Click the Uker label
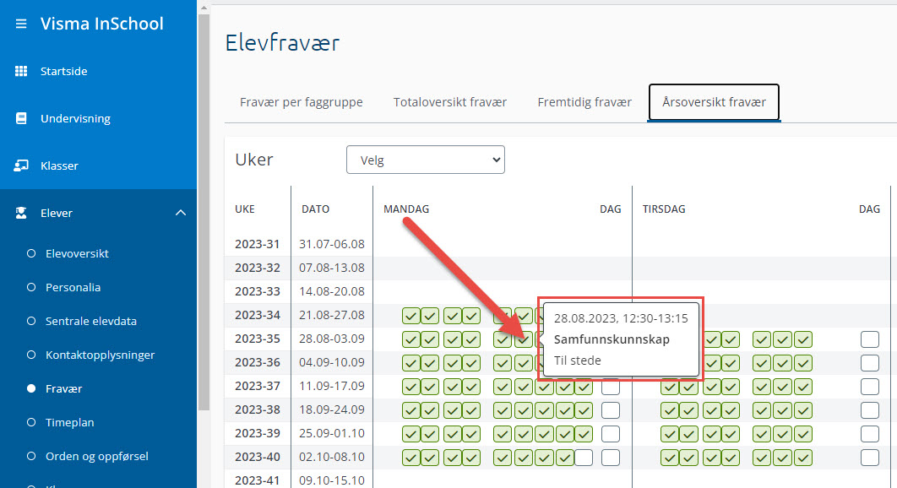 (254, 160)
